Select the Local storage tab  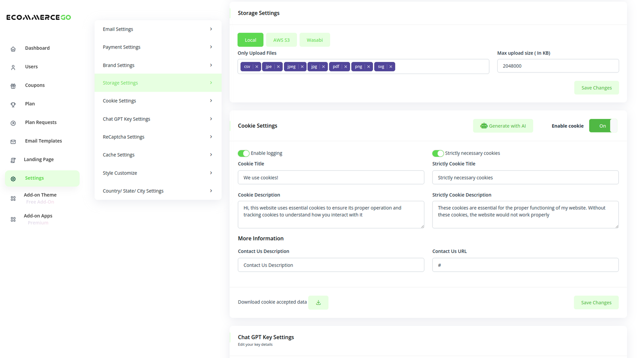coord(250,40)
